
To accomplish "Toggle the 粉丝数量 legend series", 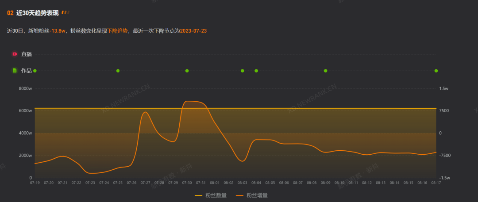I will click(211, 195).
